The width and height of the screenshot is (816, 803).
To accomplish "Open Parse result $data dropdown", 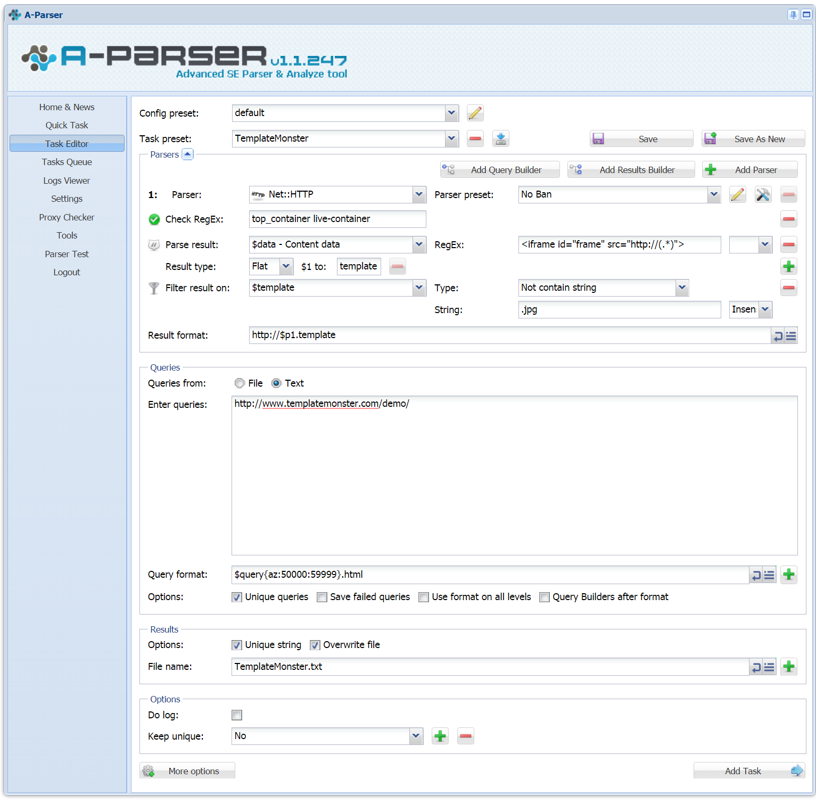I will (419, 244).
